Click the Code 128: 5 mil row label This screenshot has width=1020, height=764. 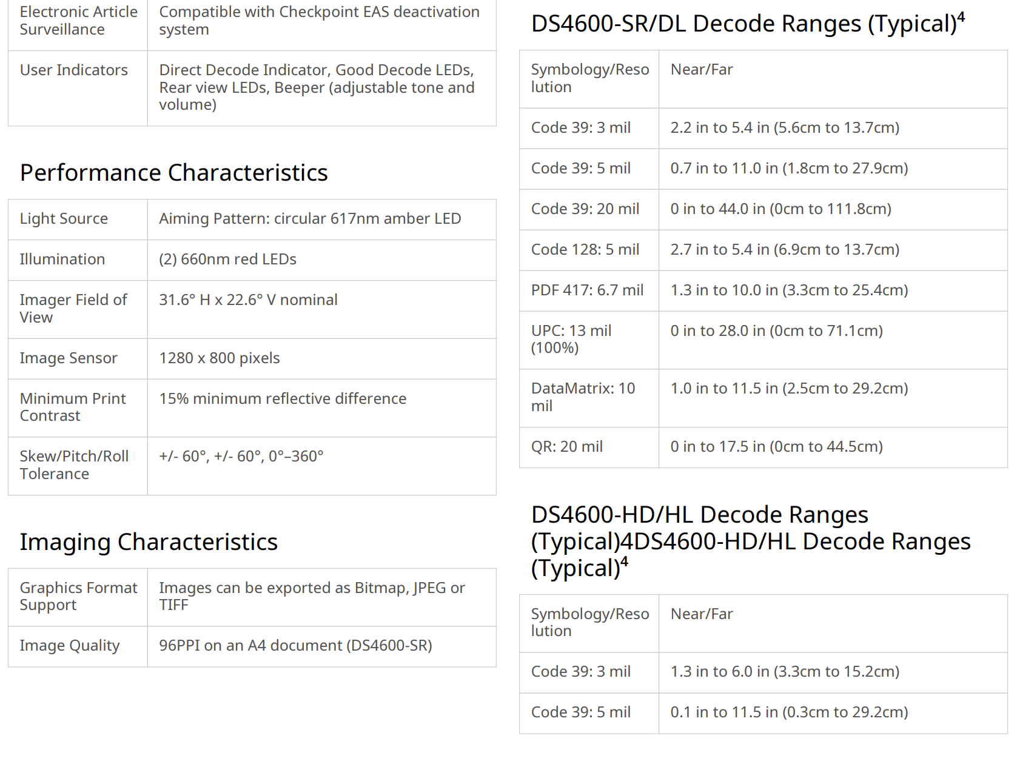pos(585,250)
